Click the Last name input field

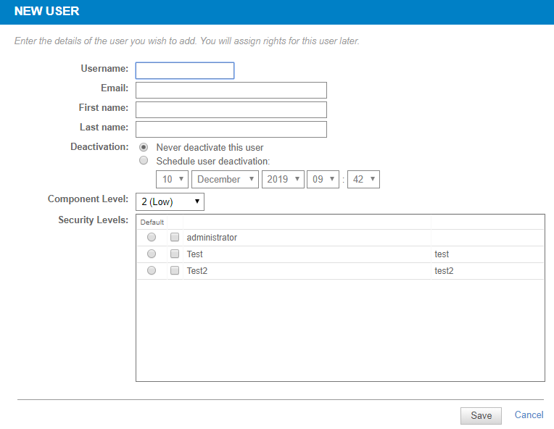[231, 129]
